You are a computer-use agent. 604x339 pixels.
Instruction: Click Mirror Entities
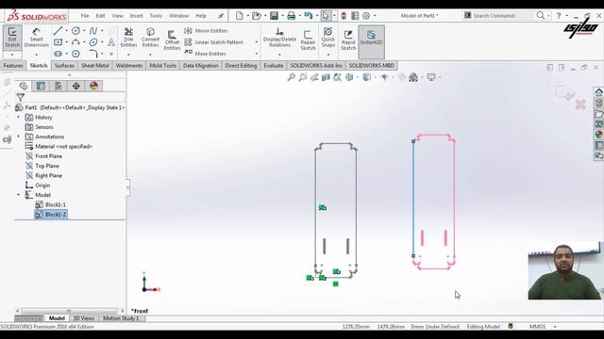tap(206, 30)
